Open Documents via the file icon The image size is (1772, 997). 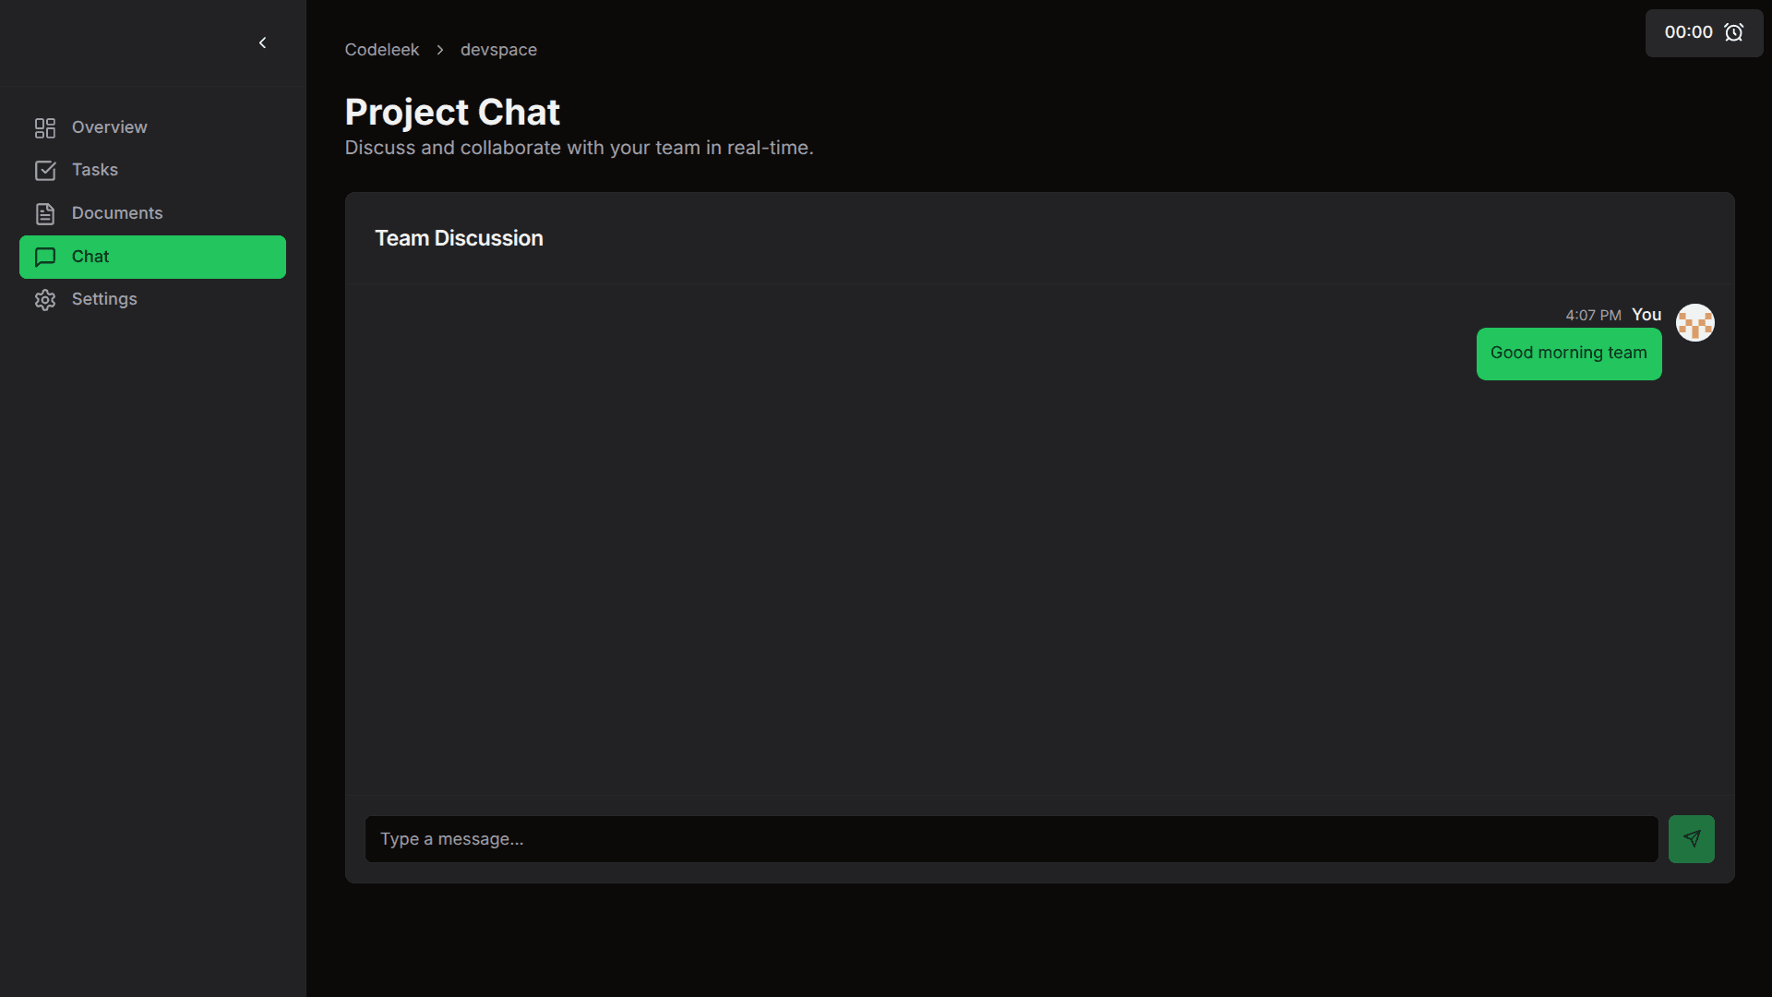[44, 213]
